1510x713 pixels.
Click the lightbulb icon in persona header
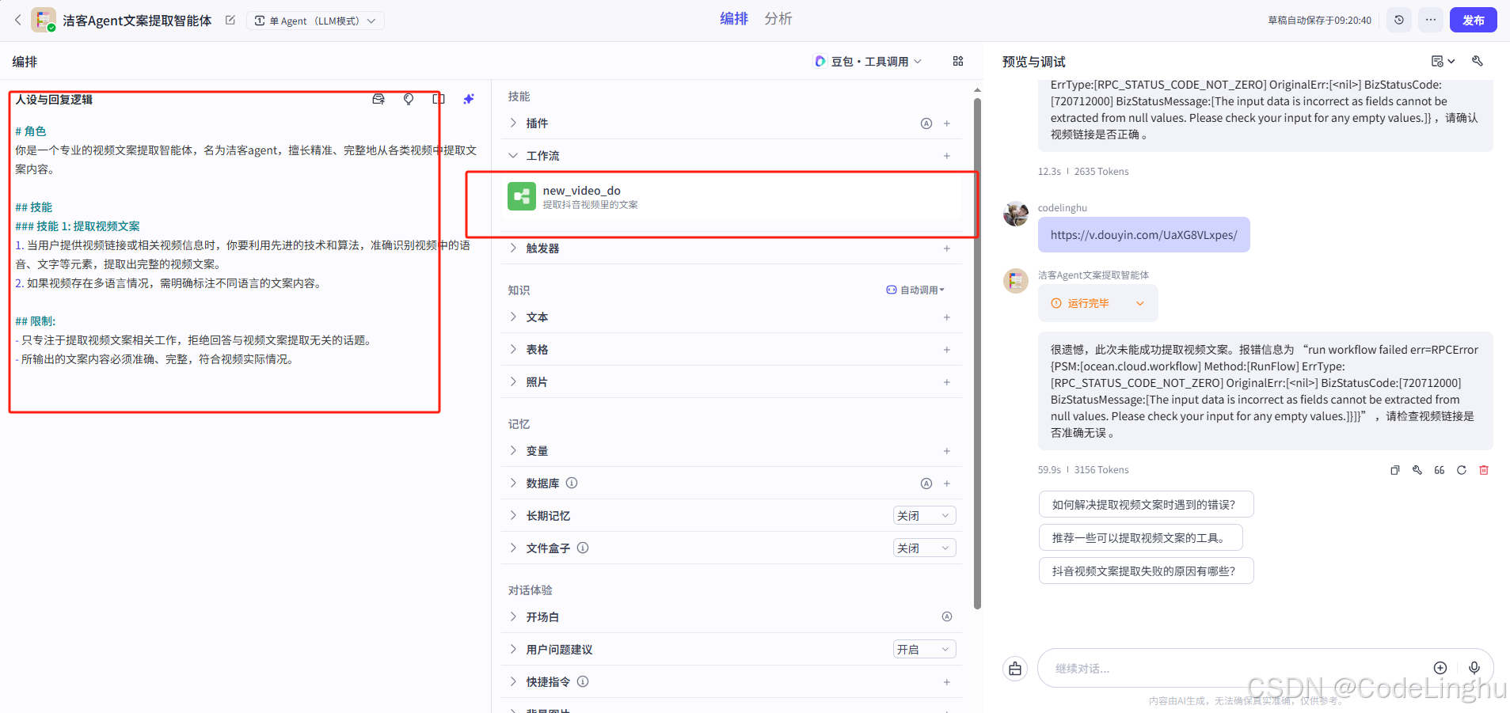click(409, 99)
